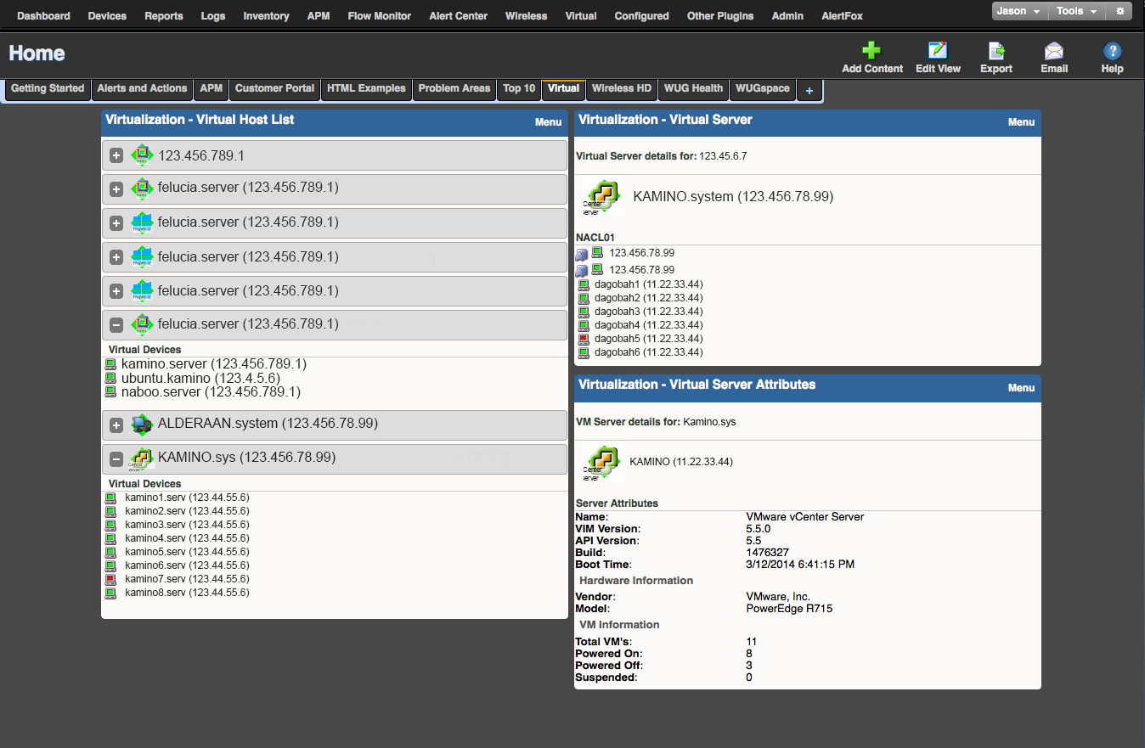Click the kamino1.serv device icon
The height and width of the screenshot is (748, 1145).
110,498
